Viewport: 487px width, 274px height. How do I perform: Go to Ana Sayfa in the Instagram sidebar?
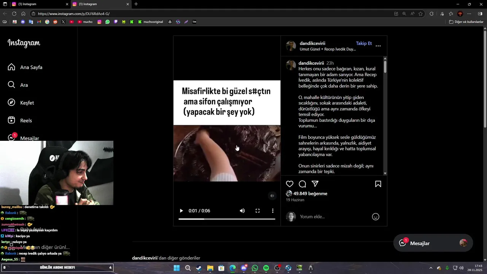[x=25, y=67]
